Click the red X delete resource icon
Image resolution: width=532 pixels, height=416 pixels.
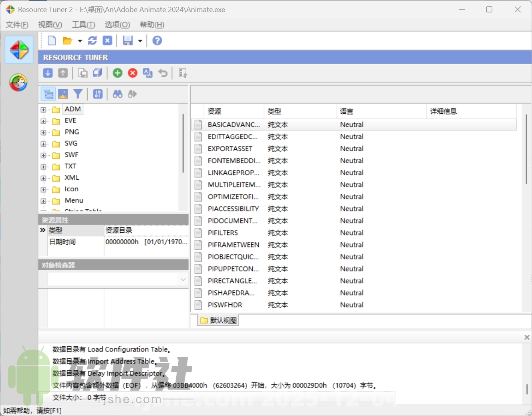tap(133, 73)
